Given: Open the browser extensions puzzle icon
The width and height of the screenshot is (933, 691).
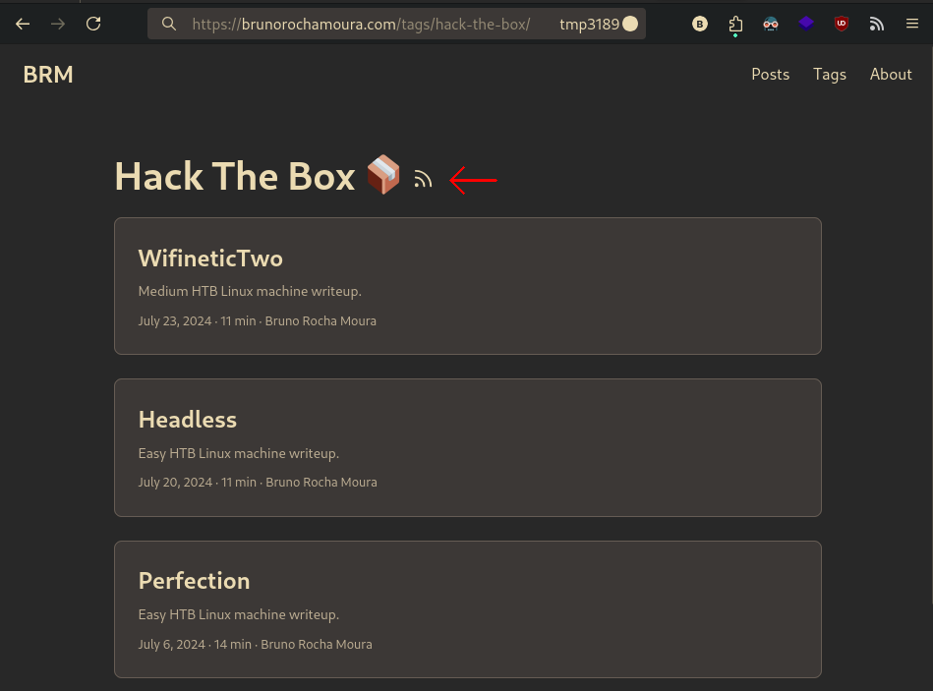Looking at the screenshot, I should (735, 25).
